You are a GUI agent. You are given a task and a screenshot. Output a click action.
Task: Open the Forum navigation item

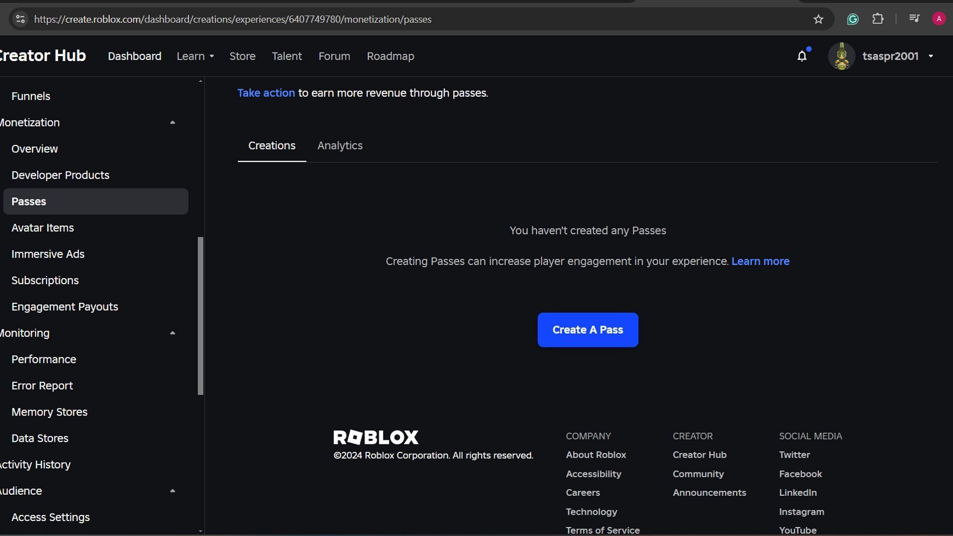pos(334,56)
